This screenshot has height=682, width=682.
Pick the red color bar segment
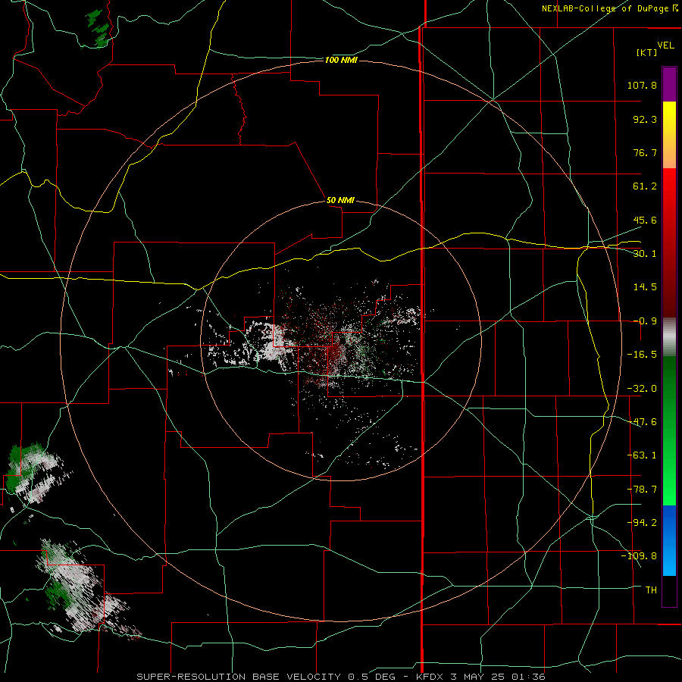669,242
